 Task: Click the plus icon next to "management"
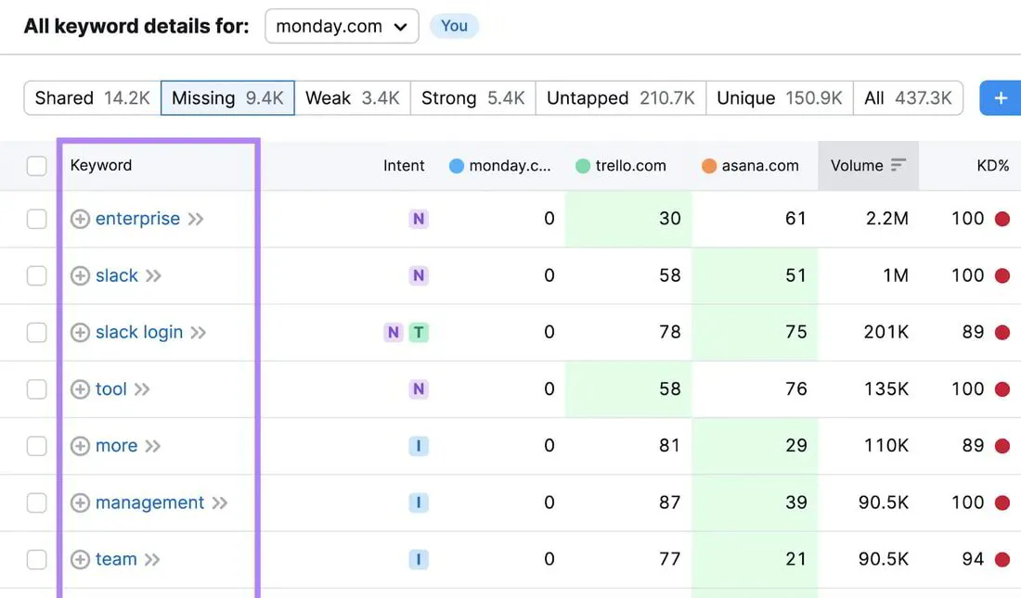(x=80, y=503)
